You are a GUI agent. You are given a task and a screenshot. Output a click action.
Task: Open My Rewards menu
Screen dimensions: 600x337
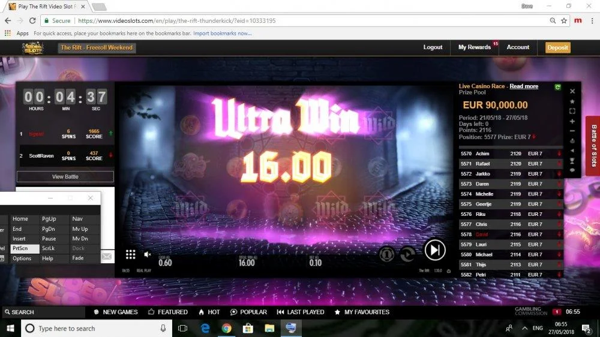click(x=475, y=47)
